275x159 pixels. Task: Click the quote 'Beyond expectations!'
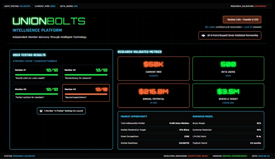pyautogui.click(x=76, y=97)
